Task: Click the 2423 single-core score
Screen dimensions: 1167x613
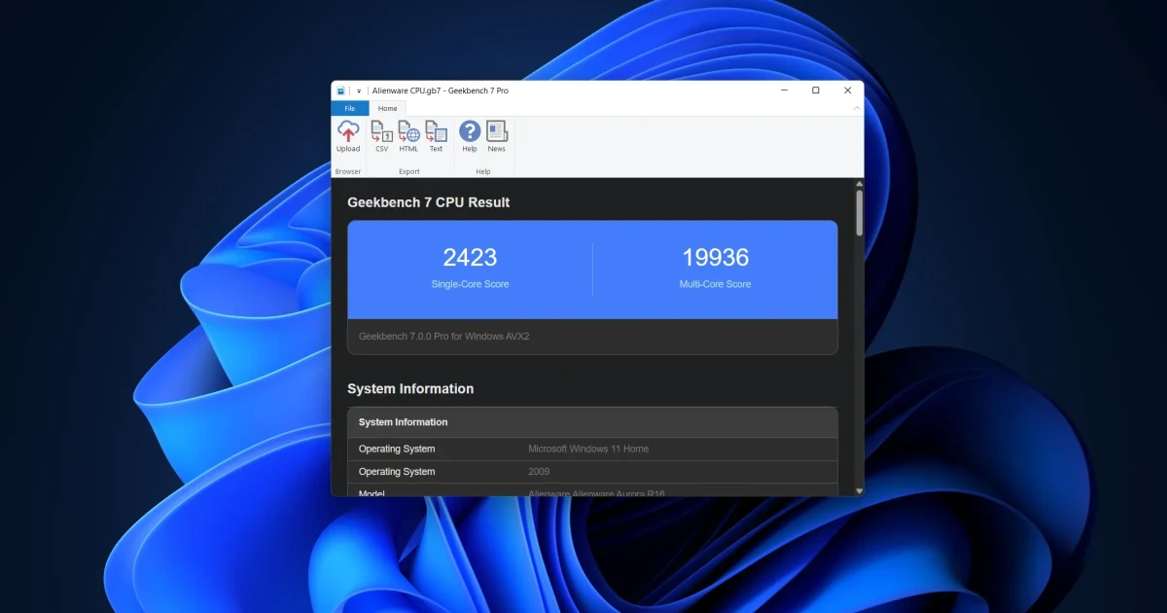Action: [470, 257]
